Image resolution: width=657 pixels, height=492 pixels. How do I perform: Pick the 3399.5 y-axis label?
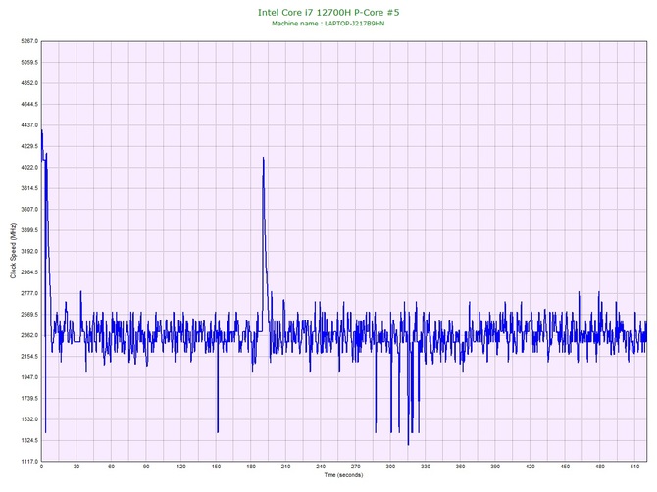pyautogui.click(x=29, y=230)
